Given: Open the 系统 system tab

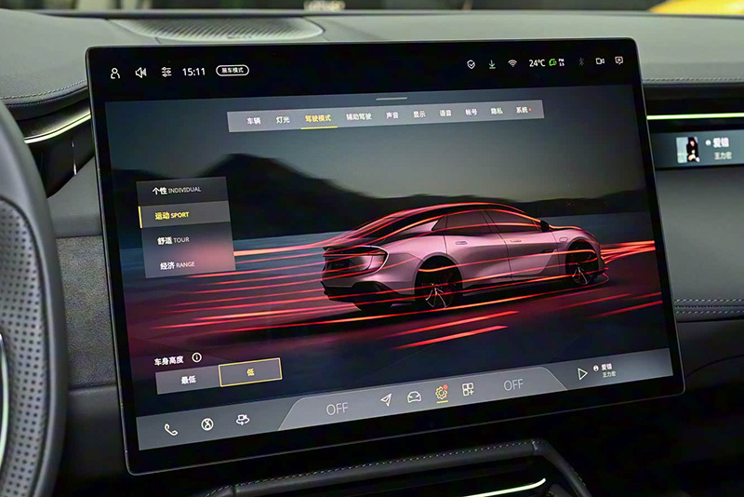Looking at the screenshot, I should click(523, 110).
